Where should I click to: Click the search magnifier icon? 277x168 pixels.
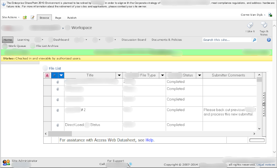coord(254,40)
